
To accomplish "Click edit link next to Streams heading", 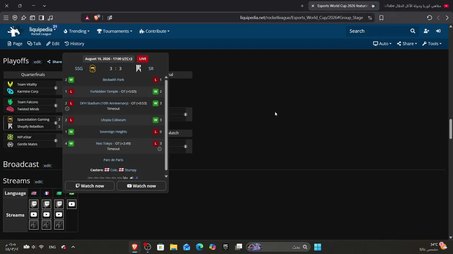I will pyautogui.click(x=39, y=182).
